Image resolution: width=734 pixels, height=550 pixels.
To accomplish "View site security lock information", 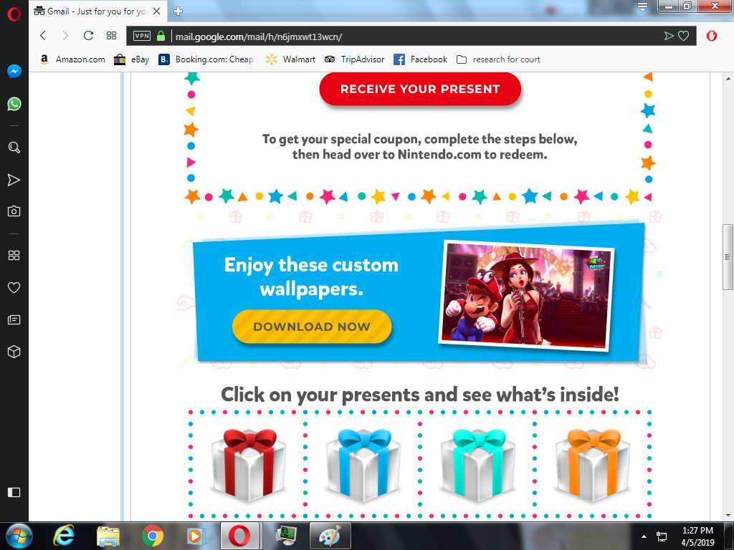I will point(161,36).
